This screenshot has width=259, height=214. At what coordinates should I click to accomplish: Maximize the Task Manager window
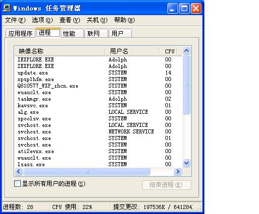(184, 8)
